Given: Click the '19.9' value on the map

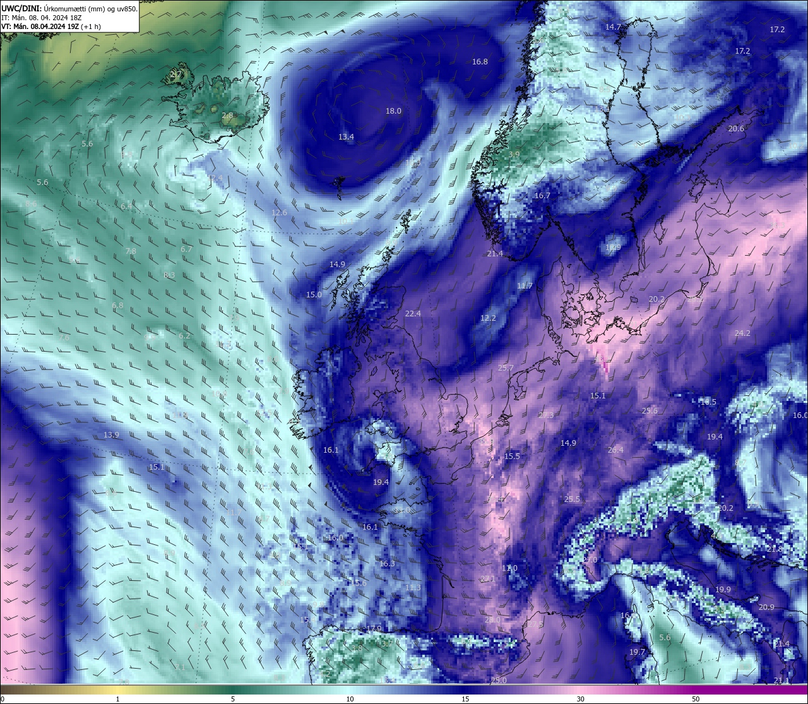Looking at the screenshot, I should 723,589.
